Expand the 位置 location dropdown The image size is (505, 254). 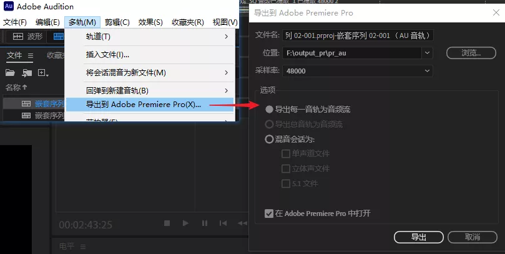427,53
